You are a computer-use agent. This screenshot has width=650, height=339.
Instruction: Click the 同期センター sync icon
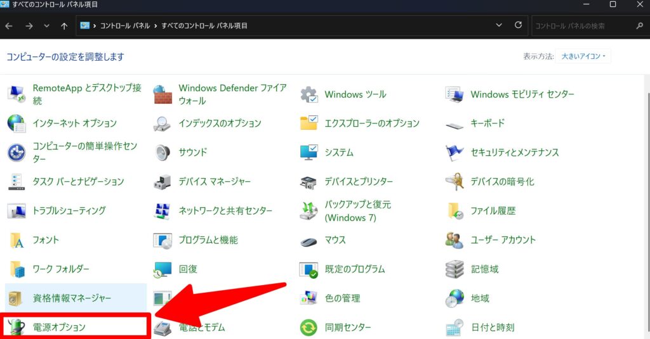coord(308,328)
